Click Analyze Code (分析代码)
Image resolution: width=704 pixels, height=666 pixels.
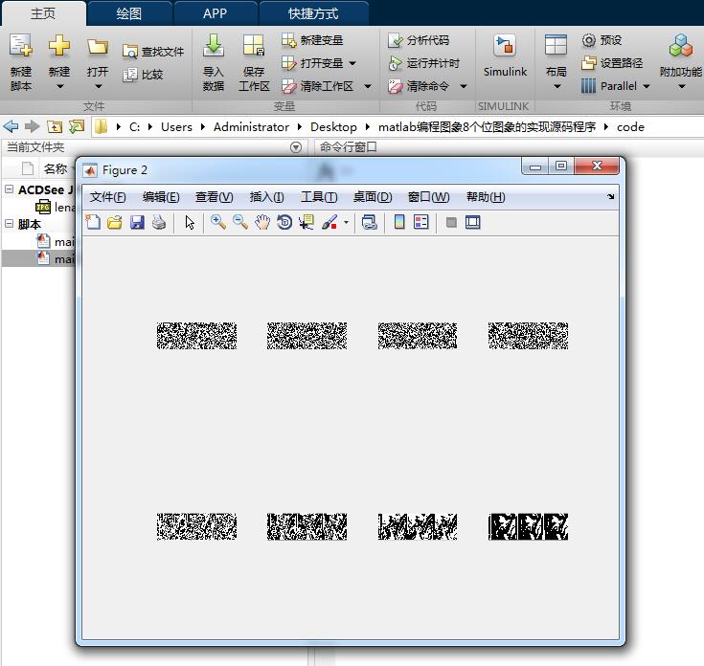pyautogui.click(x=419, y=40)
